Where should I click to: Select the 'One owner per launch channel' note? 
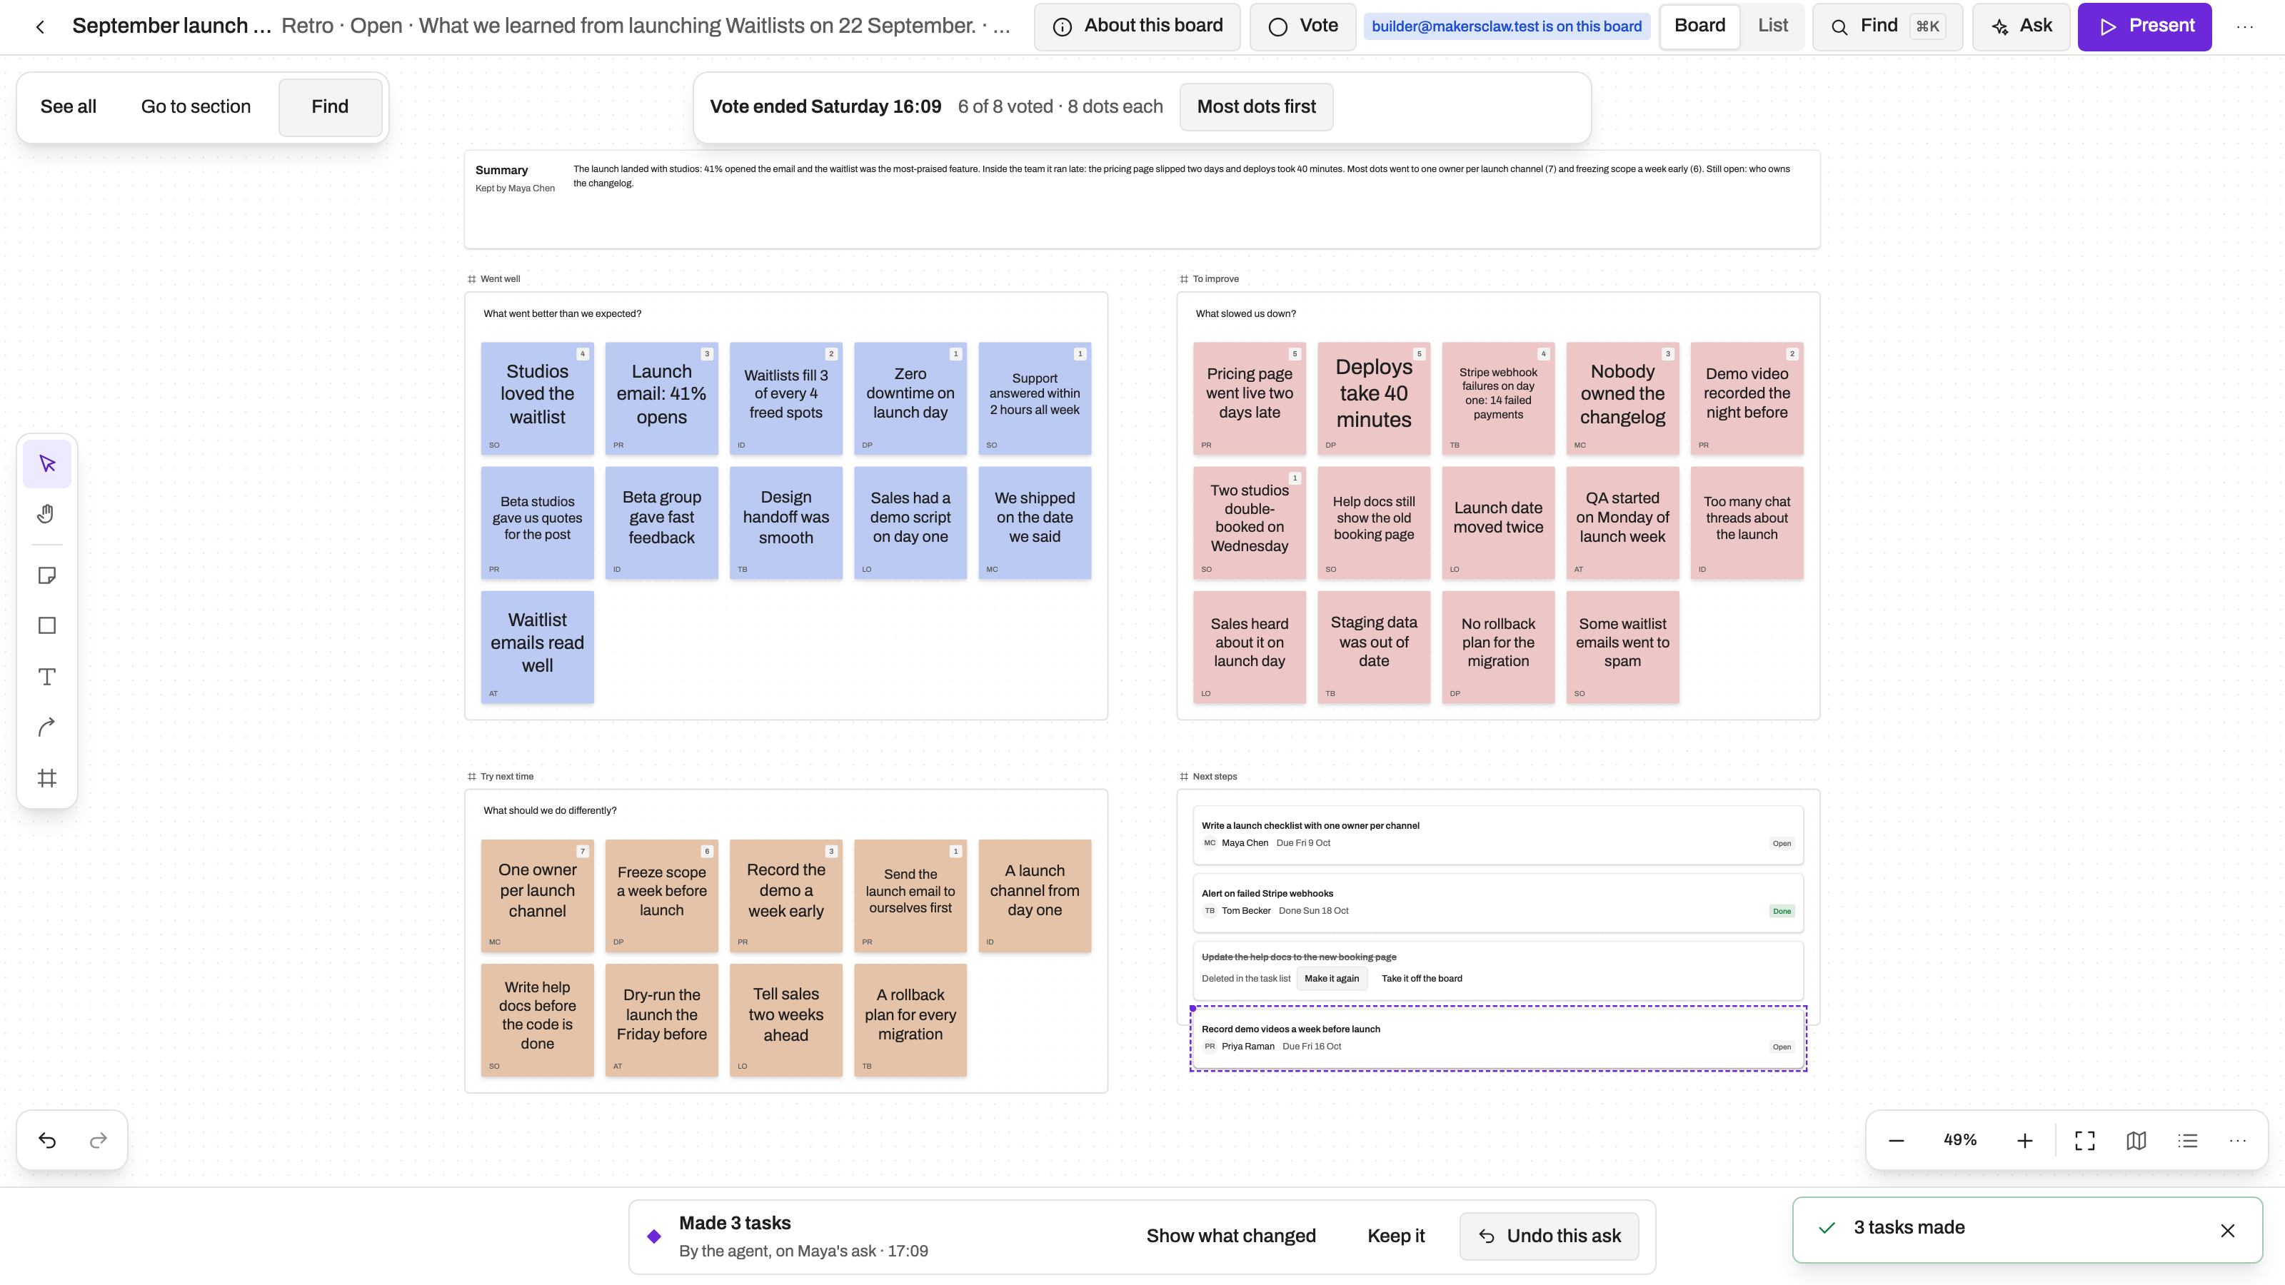tap(537, 896)
